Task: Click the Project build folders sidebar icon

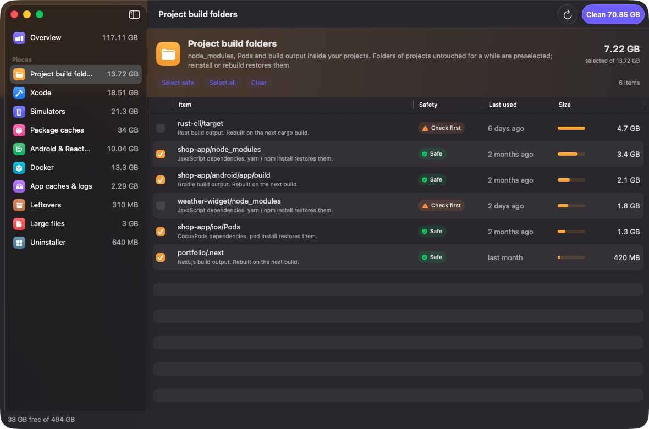Action: coord(19,74)
